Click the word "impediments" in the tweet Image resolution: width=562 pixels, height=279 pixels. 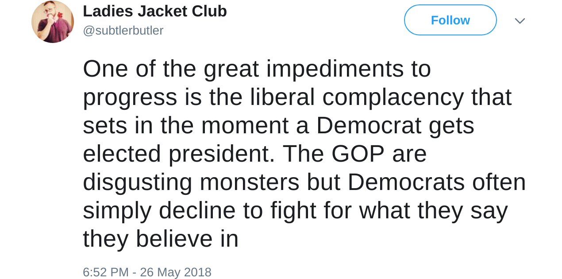[335, 69]
